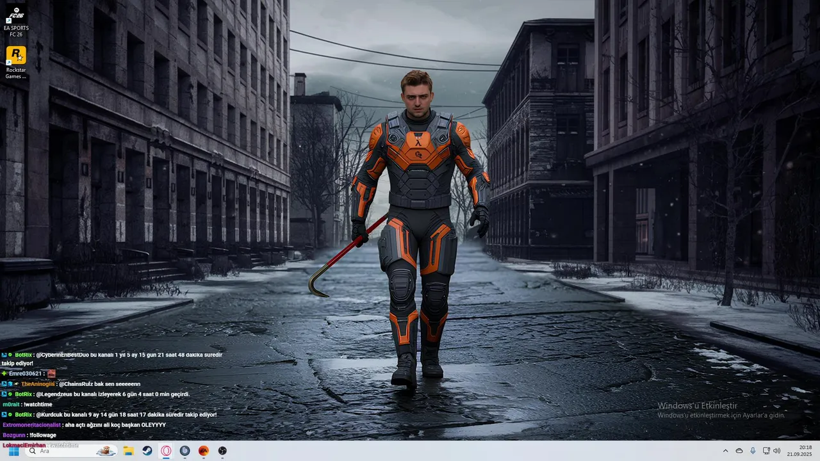Click the microphone tray icon
820x461 pixels.
[753, 451]
